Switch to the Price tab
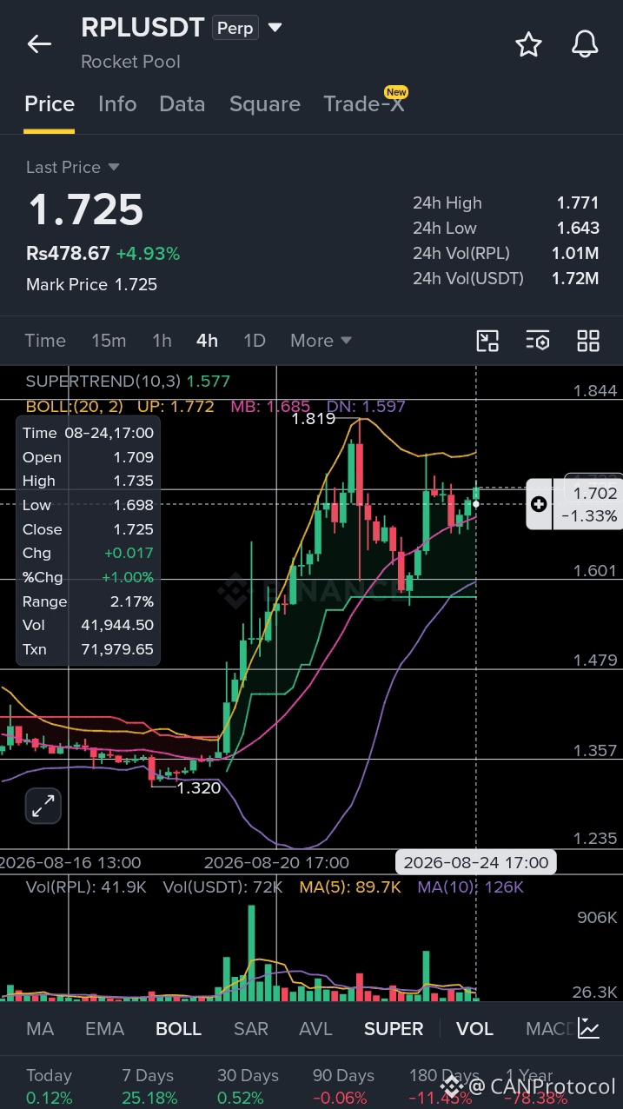 point(50,104)
